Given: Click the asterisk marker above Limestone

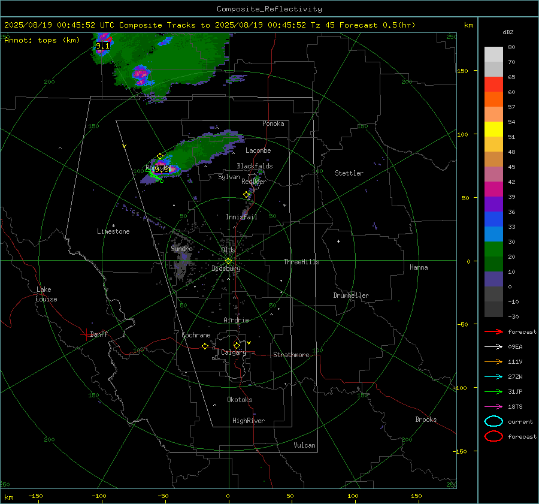Looking at the screenshot, I should [113, 226].
